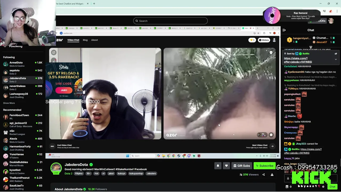
Task: Open FernAboutTown recommended channel
Action: [x=23, y=117]
